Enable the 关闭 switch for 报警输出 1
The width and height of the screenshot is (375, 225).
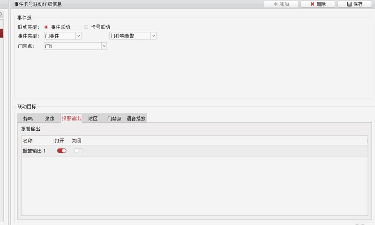point(79,150)
